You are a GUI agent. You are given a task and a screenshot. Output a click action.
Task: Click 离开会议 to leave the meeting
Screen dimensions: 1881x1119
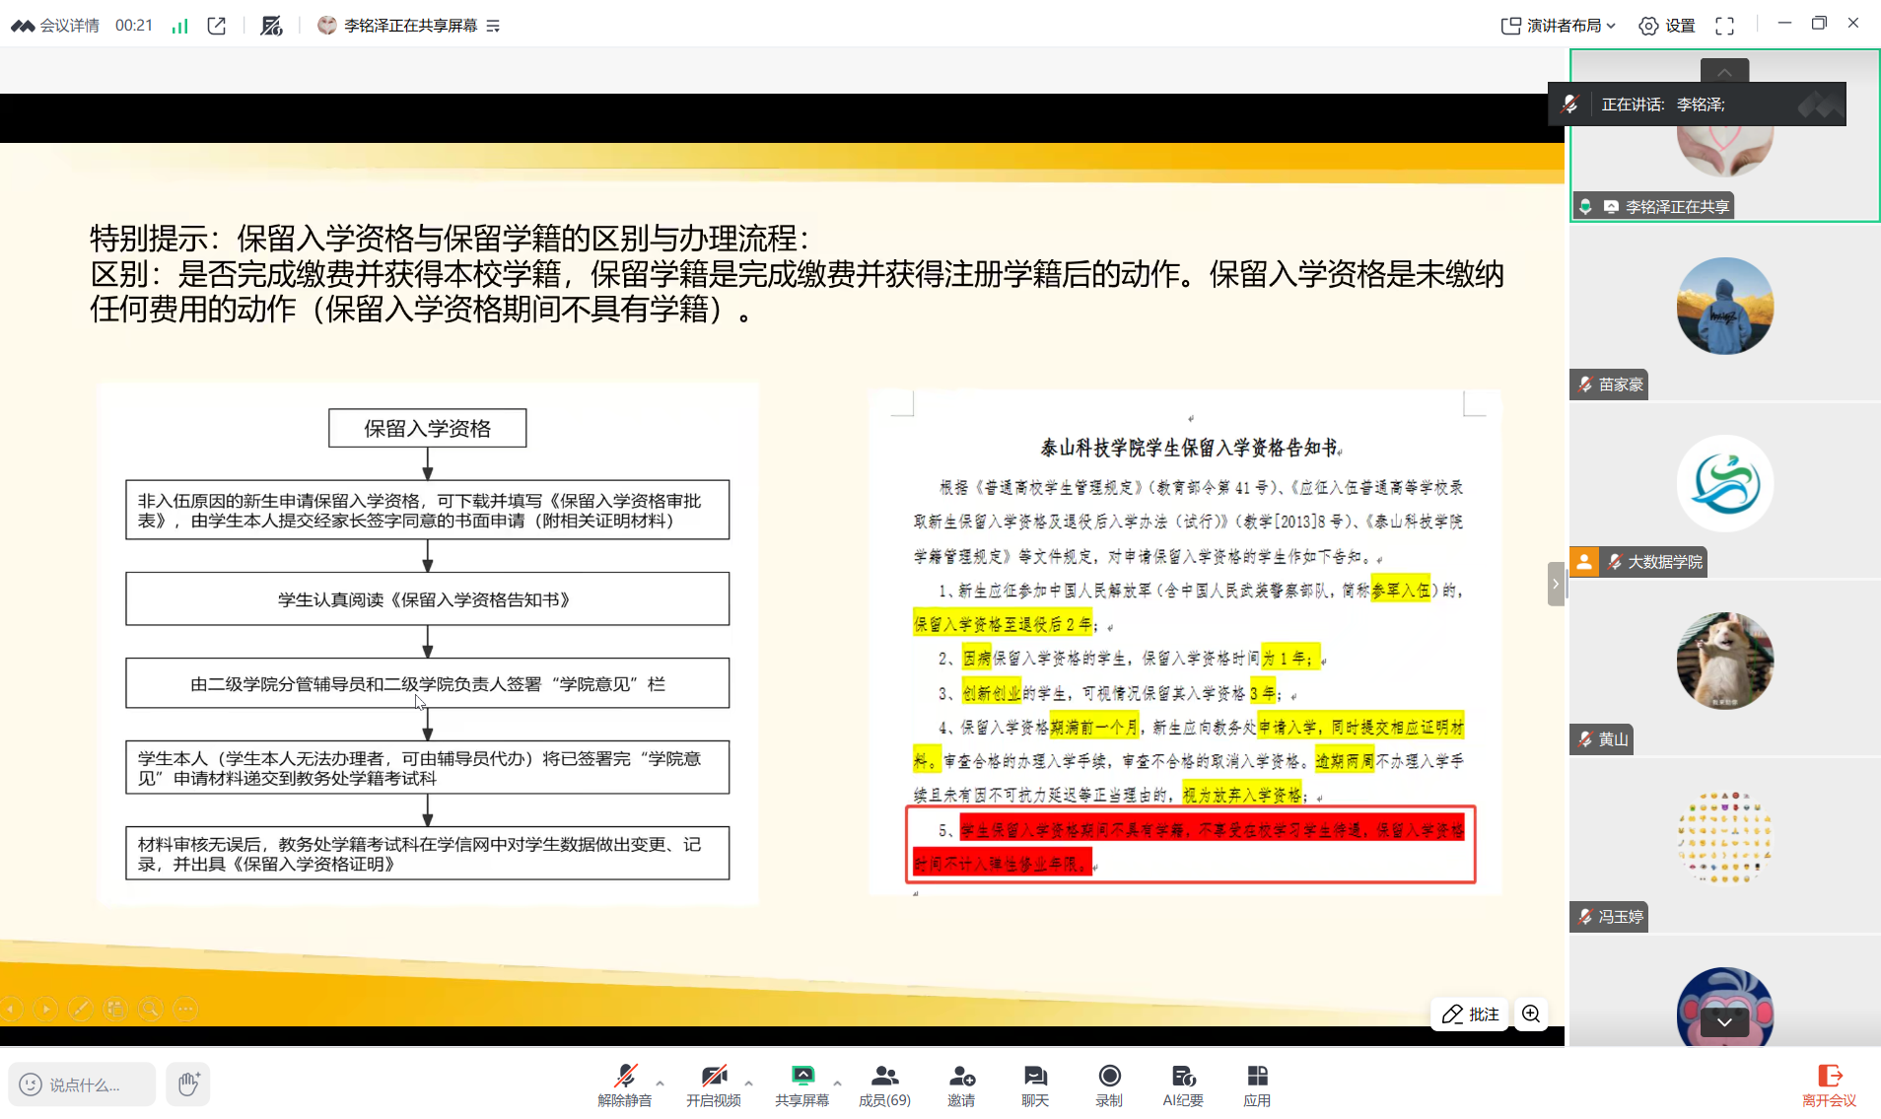click(1829, 1084)
